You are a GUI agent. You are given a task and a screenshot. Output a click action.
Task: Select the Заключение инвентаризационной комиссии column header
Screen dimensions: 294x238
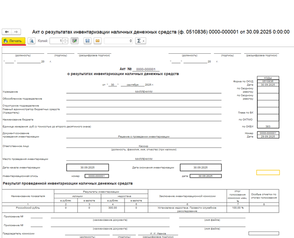[187, 196]
